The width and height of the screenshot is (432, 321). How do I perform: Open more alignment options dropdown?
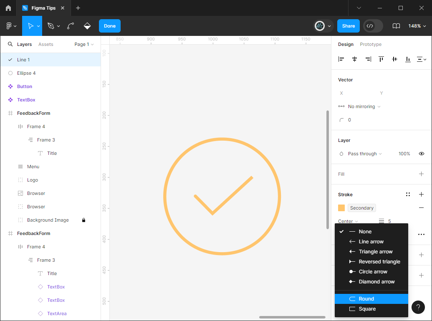pyautogui.click(x=421, y=59)
